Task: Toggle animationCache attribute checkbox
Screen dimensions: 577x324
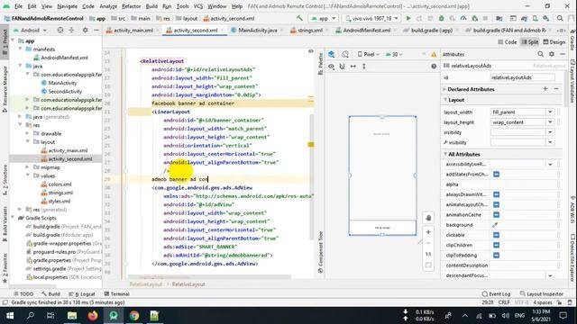Action: (x=497, y=214)
